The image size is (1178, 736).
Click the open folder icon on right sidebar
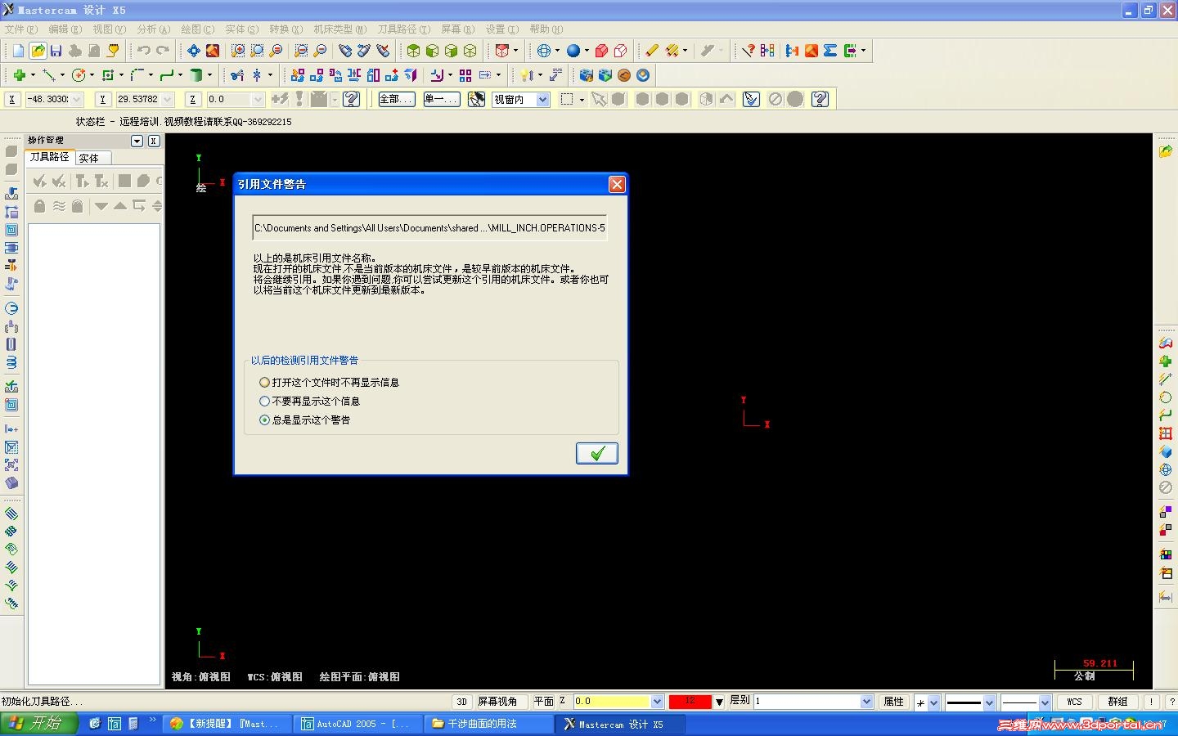pos(1166,151)
